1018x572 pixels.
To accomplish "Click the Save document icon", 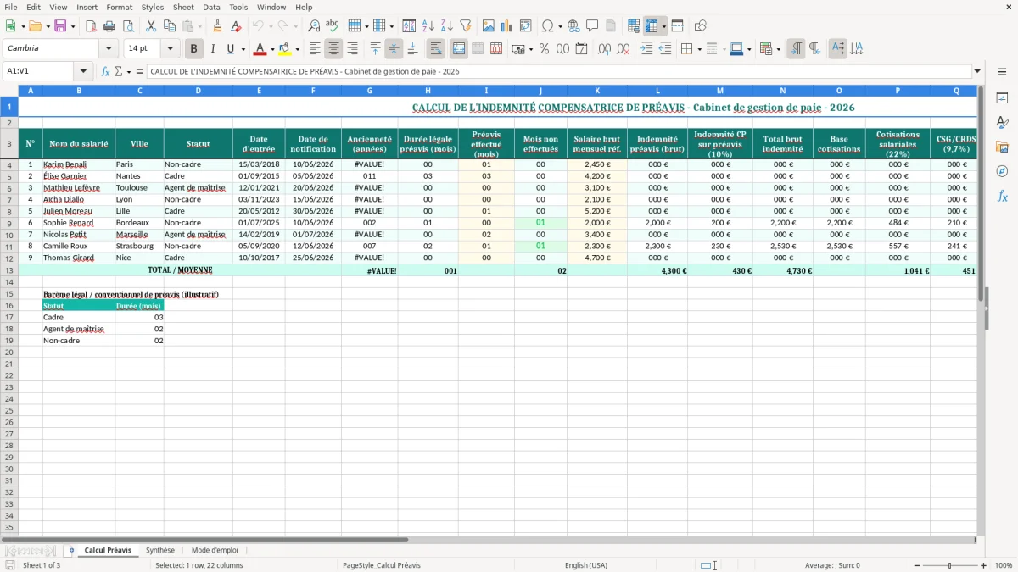I will [60, 26].
